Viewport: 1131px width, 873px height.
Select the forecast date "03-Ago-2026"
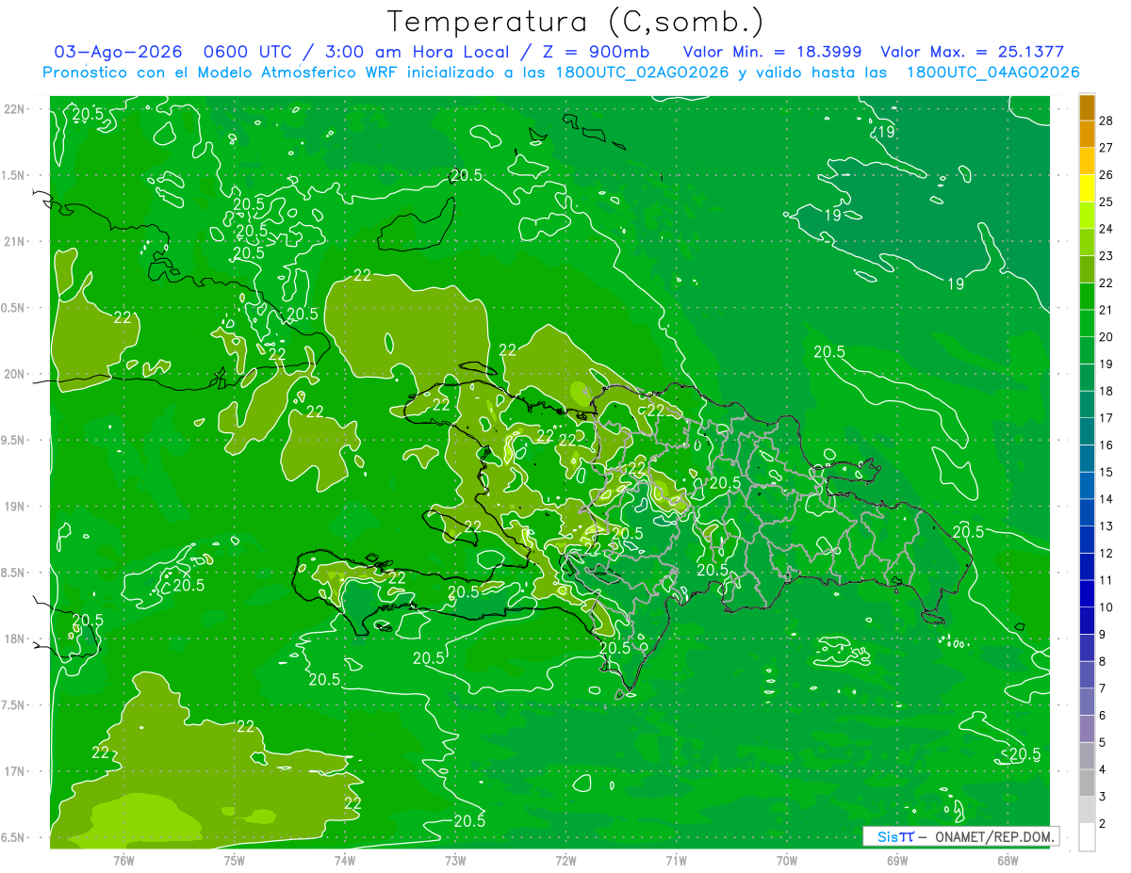coord(118,53)
